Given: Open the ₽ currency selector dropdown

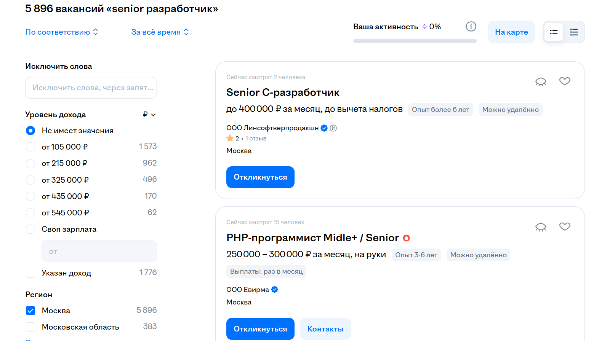Looking at the screenshot, I should pyautogui.click(x=149, y=115).
